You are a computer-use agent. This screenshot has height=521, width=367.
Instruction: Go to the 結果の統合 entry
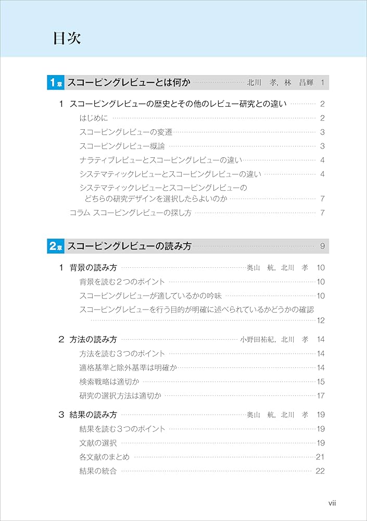click(x=98, y=471)
